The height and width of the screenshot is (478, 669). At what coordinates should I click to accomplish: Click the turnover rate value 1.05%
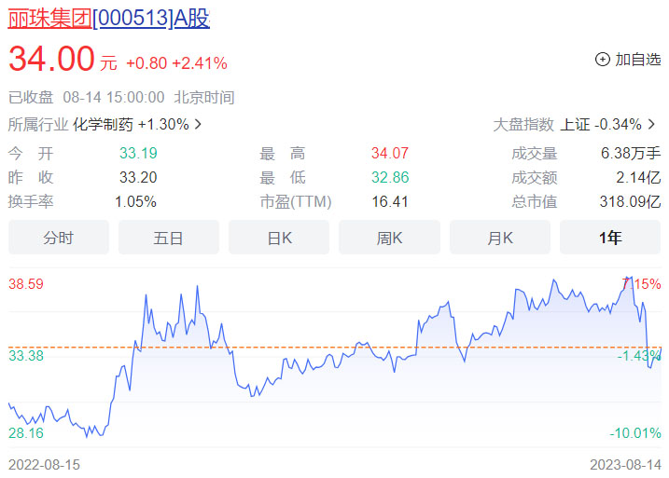(135, 201)
